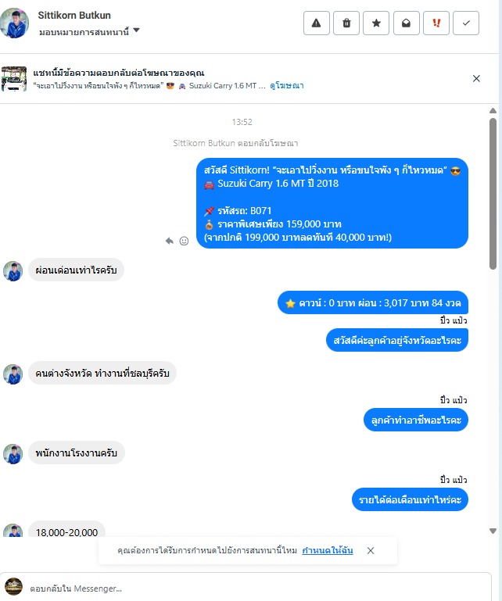502x601 pixels.
Task: Click scrollbar down arrow in chat
Action: [x=493, y=531]
